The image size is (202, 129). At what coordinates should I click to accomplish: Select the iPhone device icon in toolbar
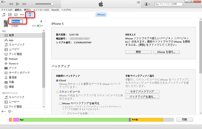(x=30, y=15)
